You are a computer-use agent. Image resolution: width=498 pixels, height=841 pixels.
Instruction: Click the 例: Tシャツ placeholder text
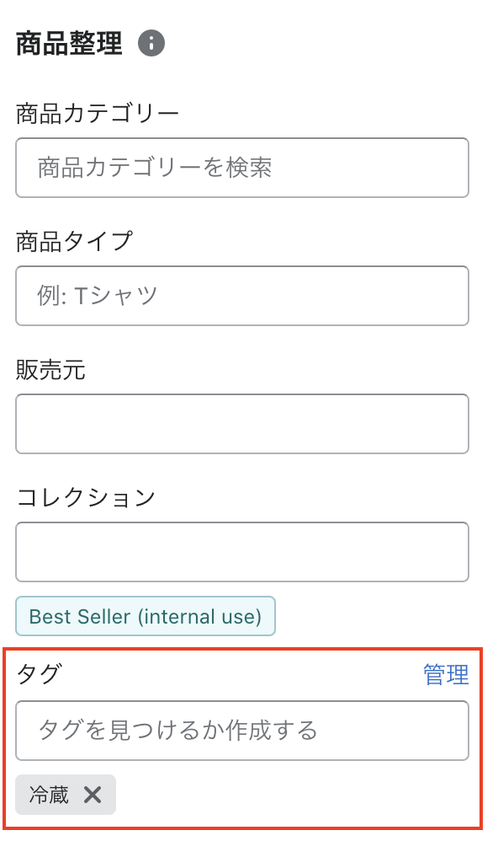[97, 296]
